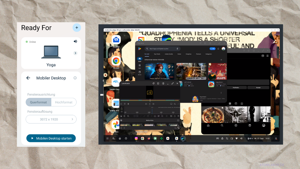Switch to Premium tab
Viewport: 300px width, 169px height.
coord(198,54)
